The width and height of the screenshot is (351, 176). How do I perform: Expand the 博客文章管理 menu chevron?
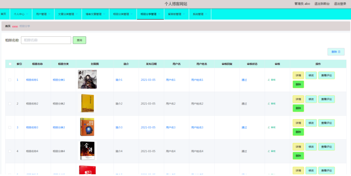(104, 14)
